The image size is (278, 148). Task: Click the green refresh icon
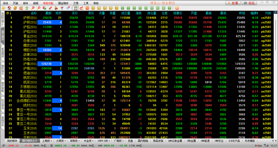[x=27, y=8]
